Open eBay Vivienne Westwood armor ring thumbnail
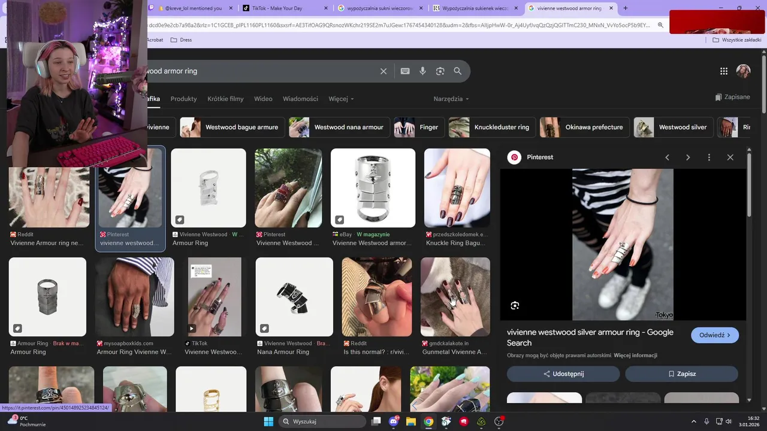 pos(373,188)
